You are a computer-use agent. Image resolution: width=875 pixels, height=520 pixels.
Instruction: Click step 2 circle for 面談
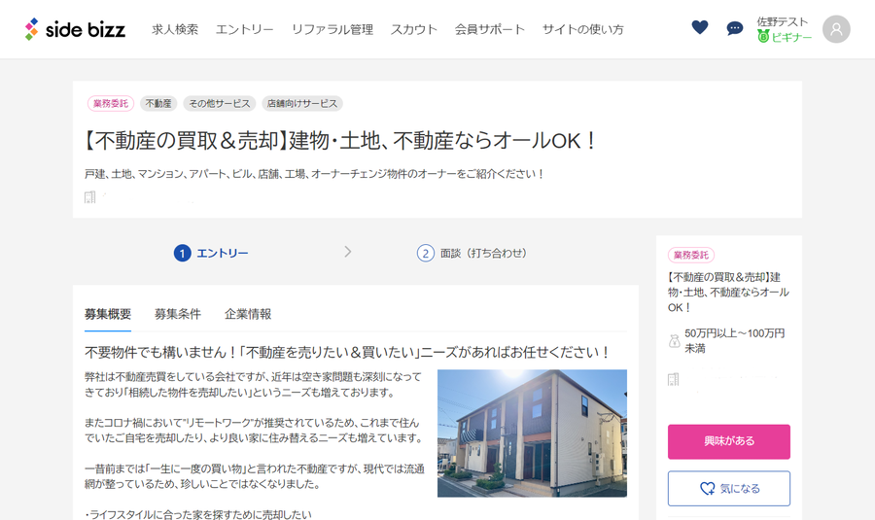tap(425, 254)
